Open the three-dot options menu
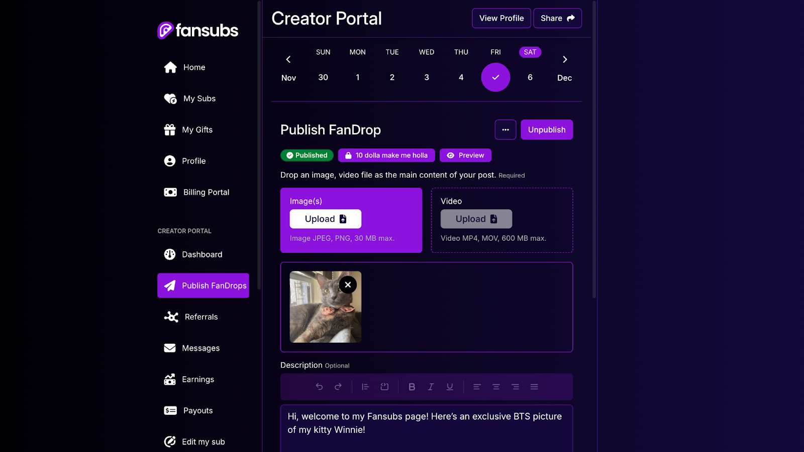 [x=506, y=129]
